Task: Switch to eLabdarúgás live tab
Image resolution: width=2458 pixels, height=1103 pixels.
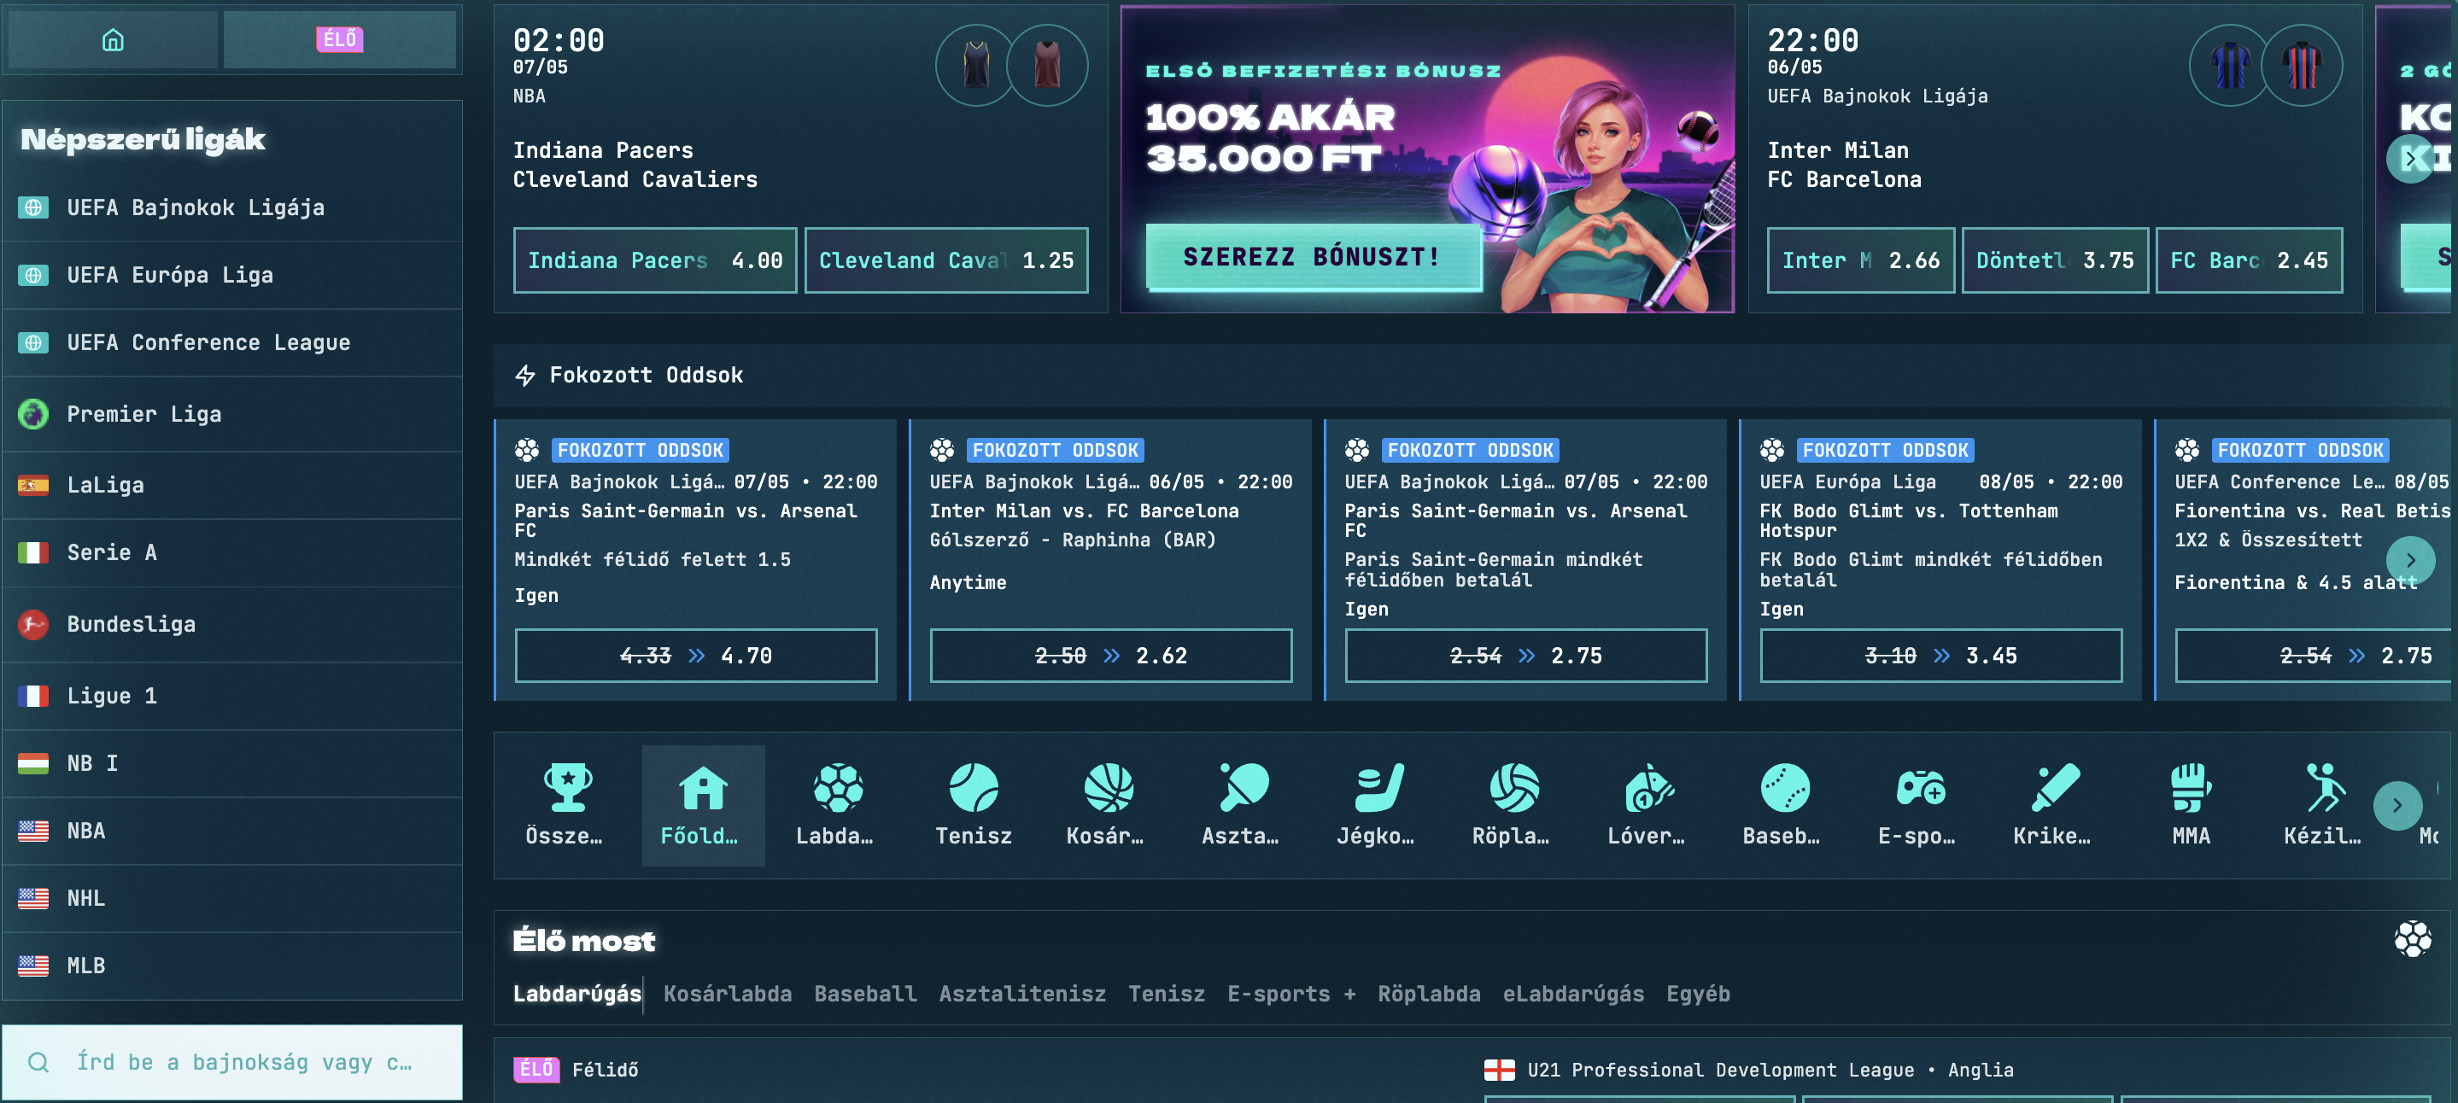Action: [1572, 995]
